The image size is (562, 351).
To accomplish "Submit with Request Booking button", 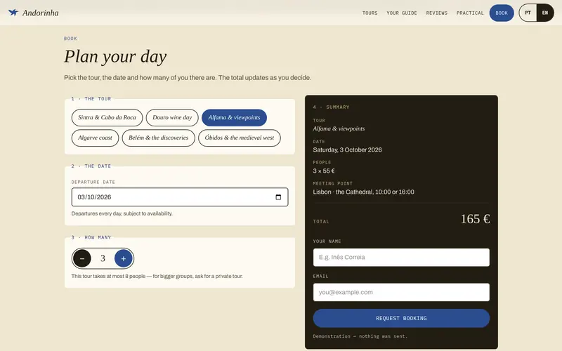I will click(x=401, y=318).
